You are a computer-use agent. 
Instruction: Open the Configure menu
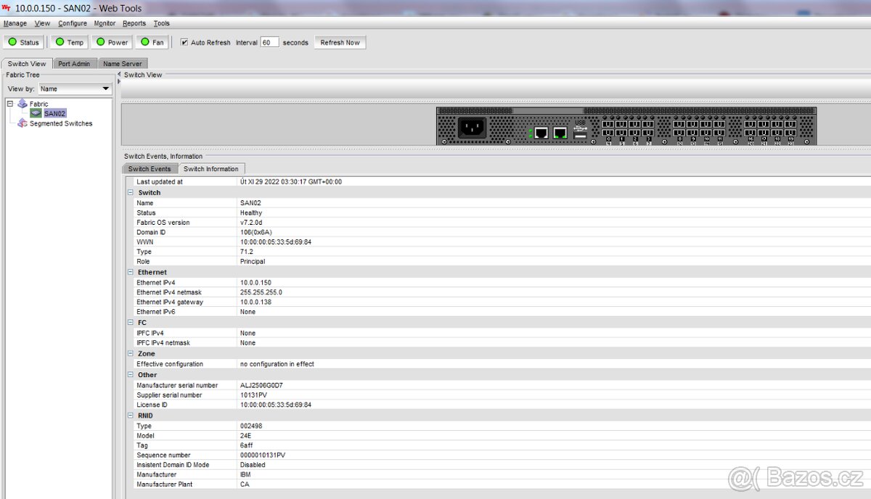click(73, 23)
